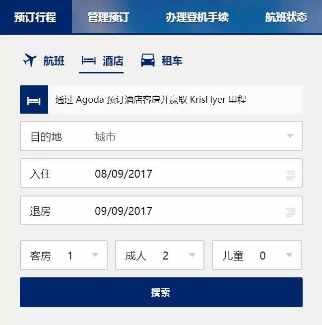Click the 搜索 search button
The height and width of the screenshot is (325, 322).
(x=161, y=292)
